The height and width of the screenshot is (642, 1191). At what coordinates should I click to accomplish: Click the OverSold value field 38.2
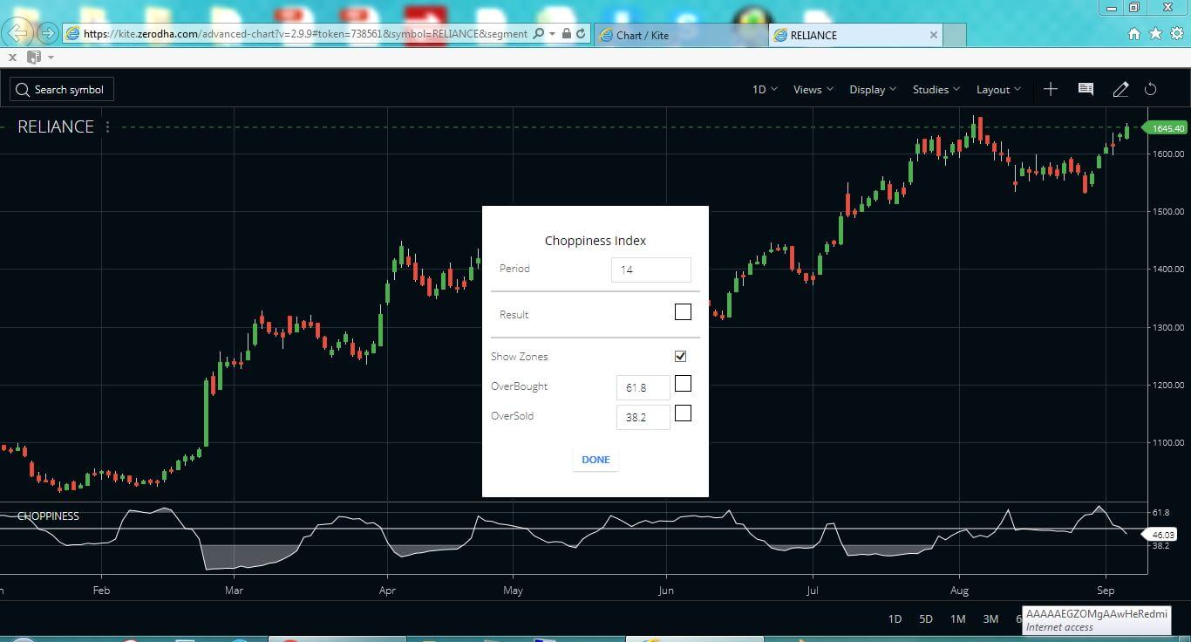coord(643,417)
